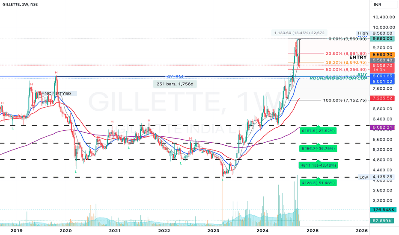Select the ENTRY text annotation

(358, 57)
